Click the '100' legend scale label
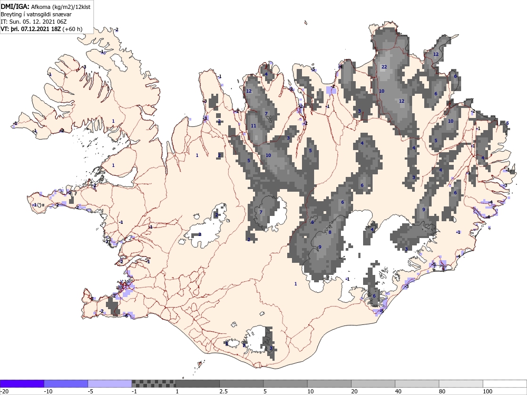This screenshot has height=395, width=527. pyautogui.click(x=487, y=392)
